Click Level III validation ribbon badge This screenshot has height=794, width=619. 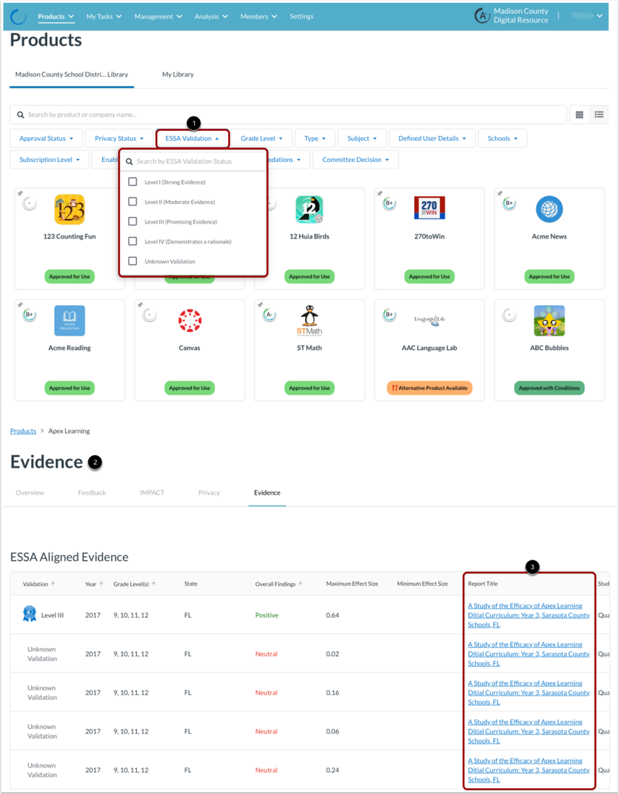[x=30, y=614]
